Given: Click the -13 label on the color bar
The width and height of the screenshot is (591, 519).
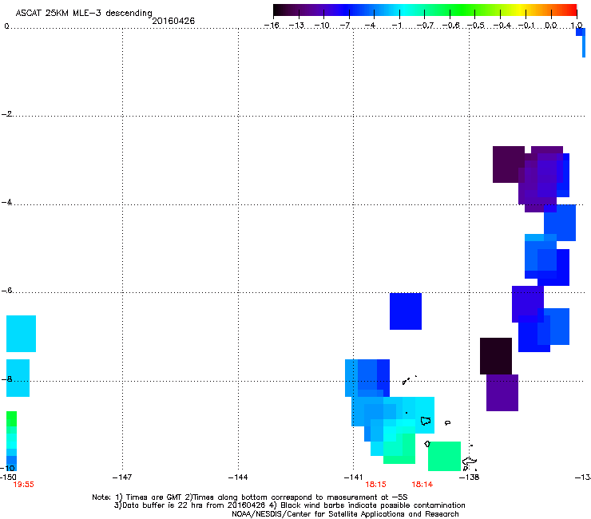Looking at the screenshot, I should (296, 26).
